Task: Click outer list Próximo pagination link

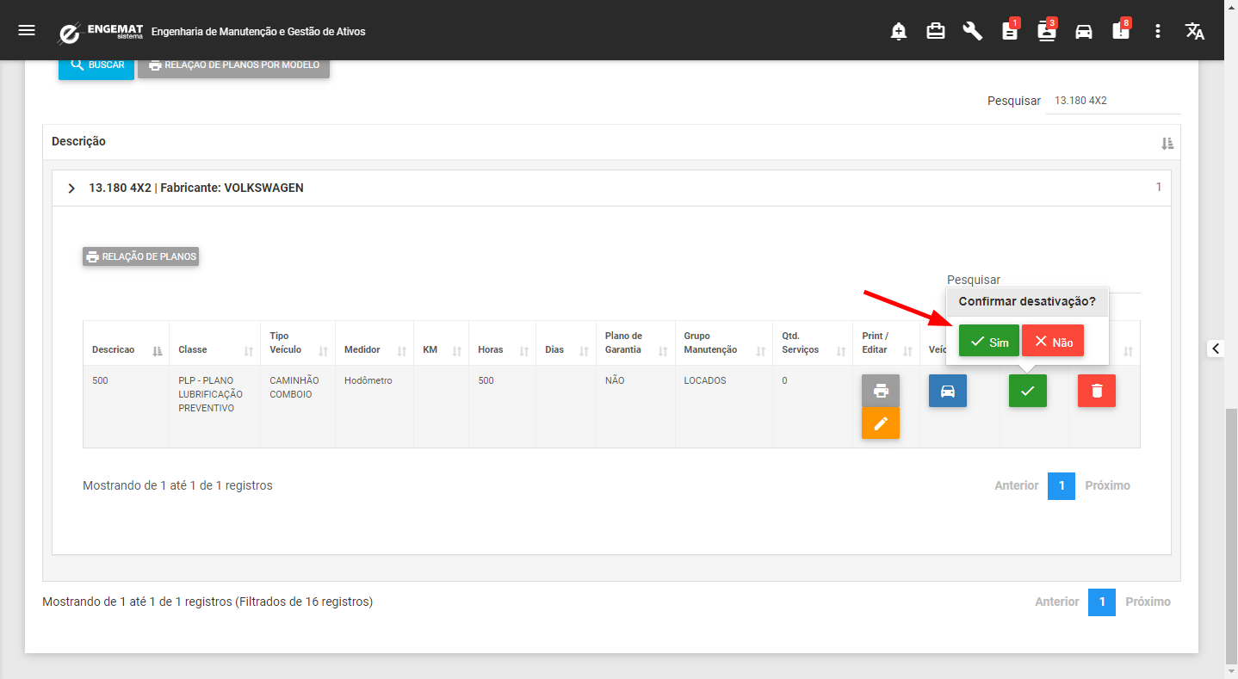Action: [1148, 602]
